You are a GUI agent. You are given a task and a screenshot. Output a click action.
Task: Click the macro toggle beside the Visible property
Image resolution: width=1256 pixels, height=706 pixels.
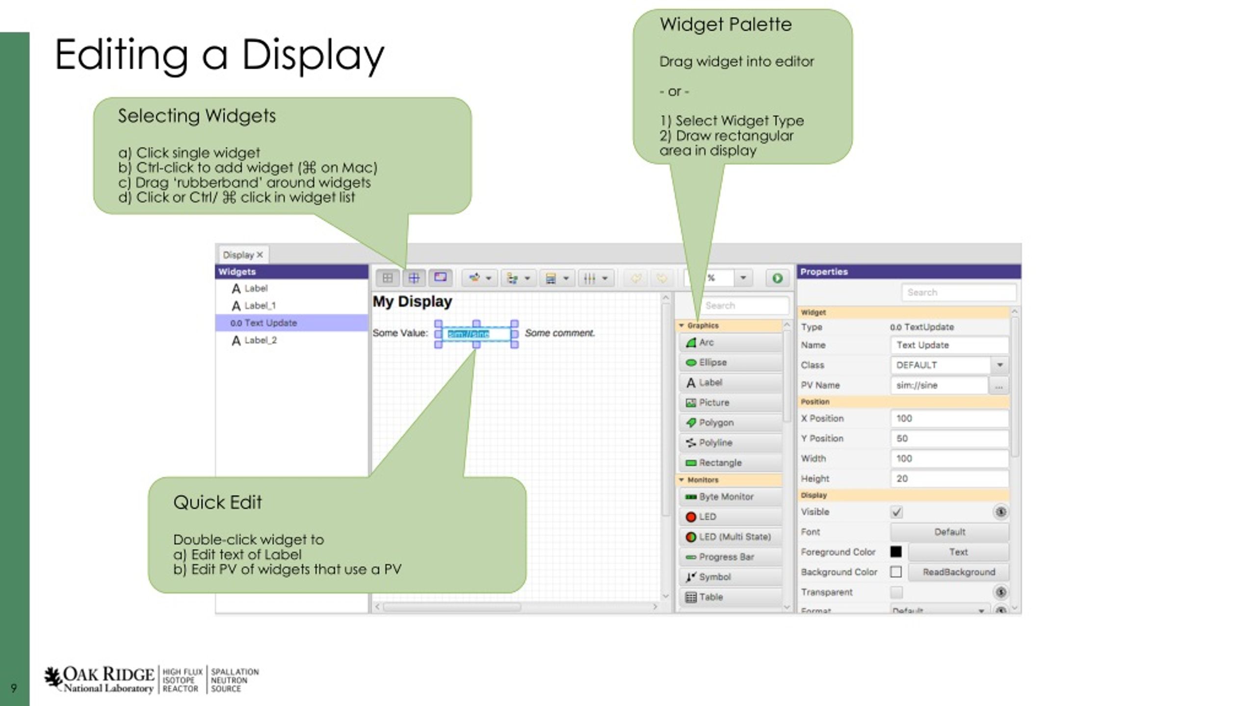point(1001,512)
